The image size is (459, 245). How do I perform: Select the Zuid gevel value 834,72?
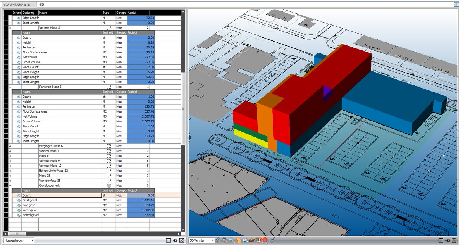point(141,205)
